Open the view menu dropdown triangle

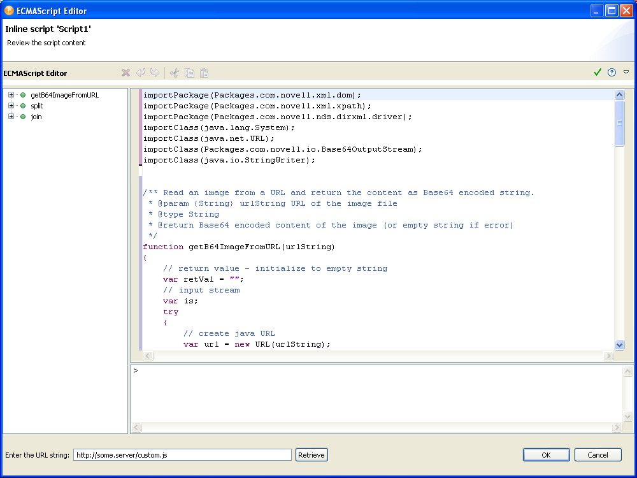[x=626, y=72]
